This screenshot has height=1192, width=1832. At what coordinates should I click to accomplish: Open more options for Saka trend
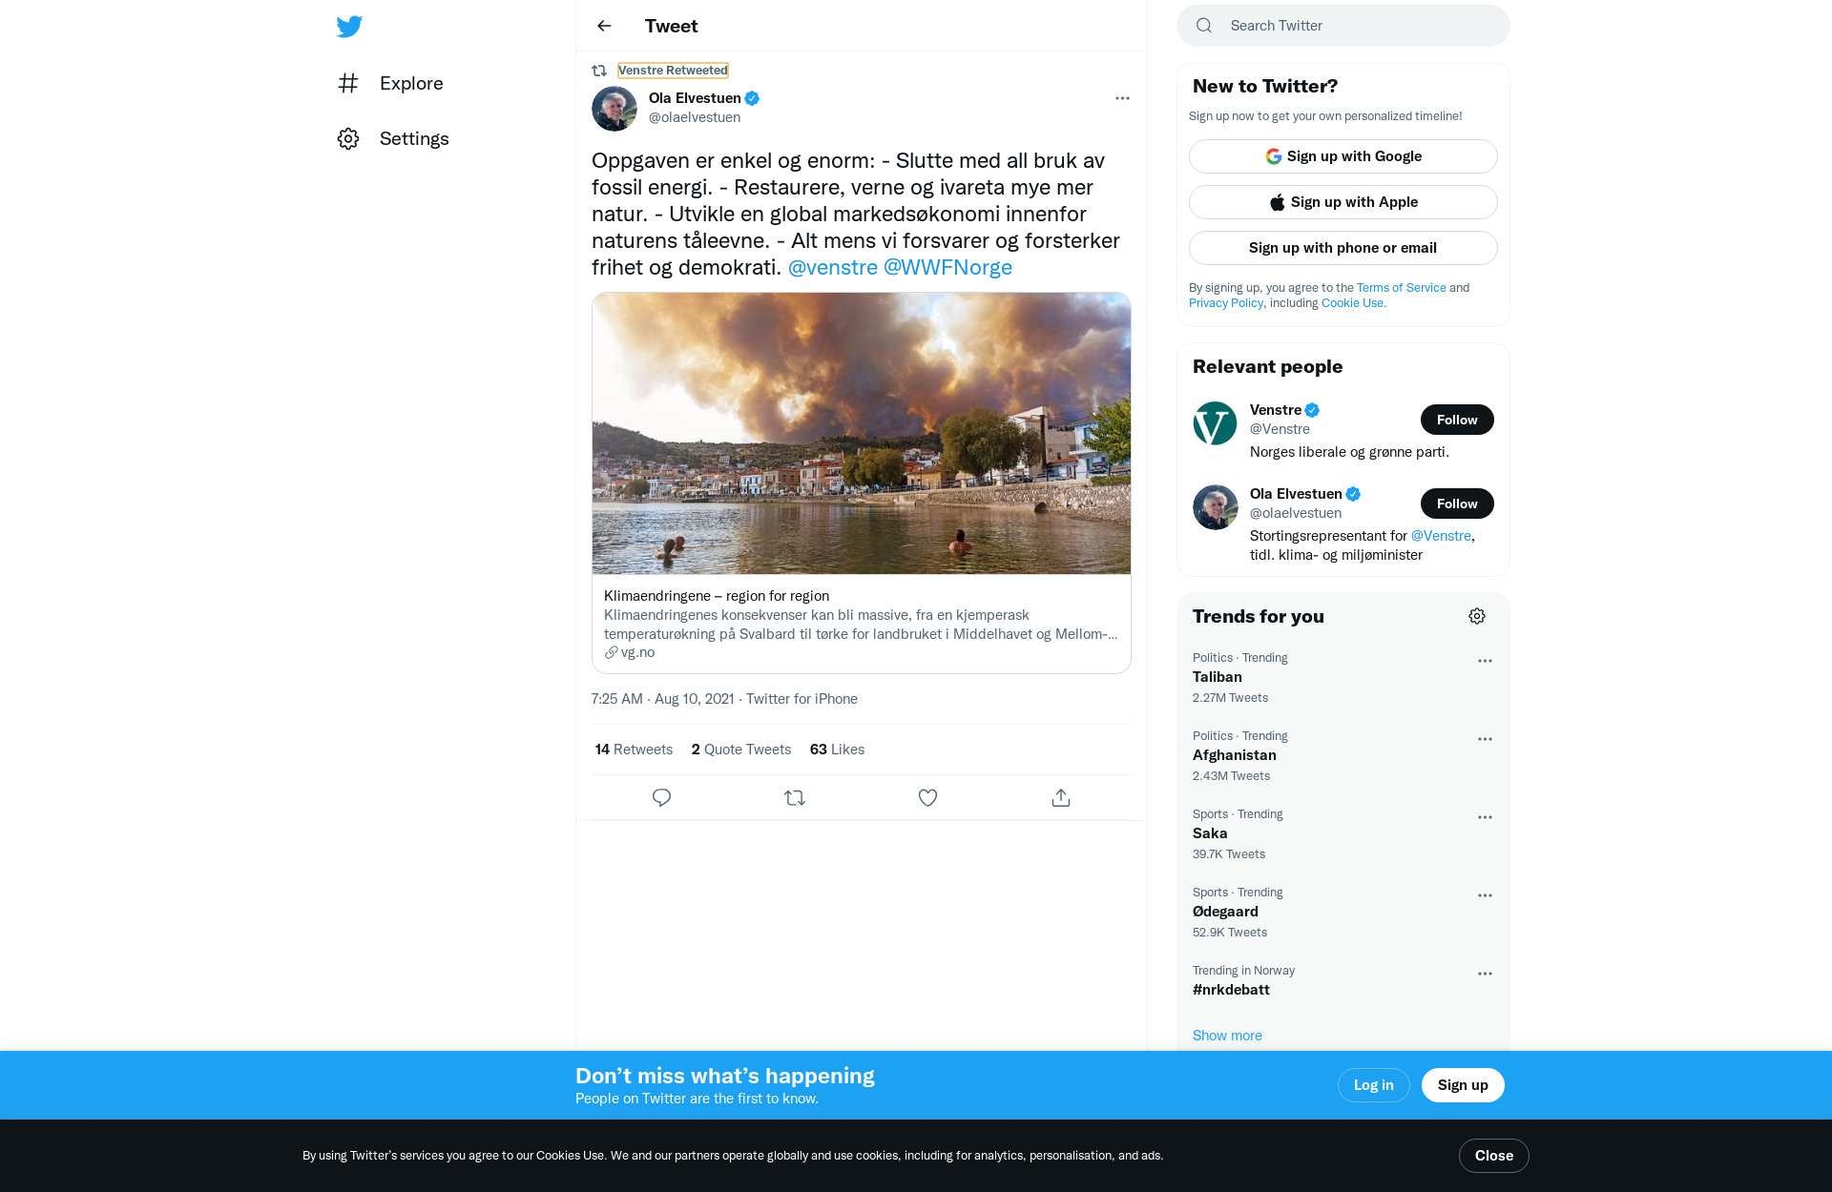click(x=1485, y=817)
